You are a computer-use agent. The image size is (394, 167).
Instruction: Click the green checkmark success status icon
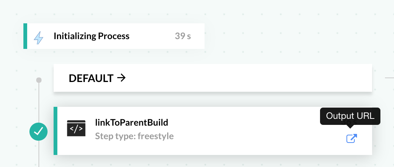coord(38,131)
